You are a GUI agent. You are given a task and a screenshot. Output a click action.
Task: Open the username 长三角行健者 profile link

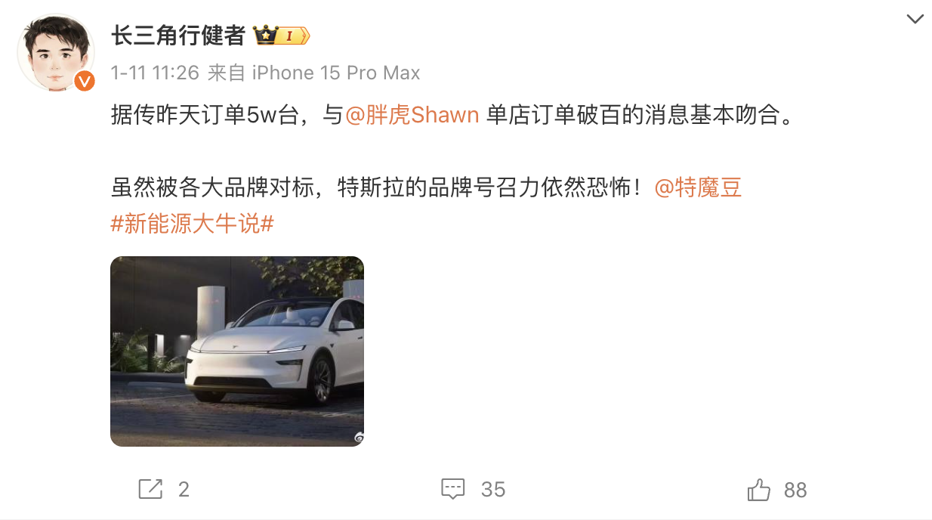pyautogui.click(x=178, y=35)
